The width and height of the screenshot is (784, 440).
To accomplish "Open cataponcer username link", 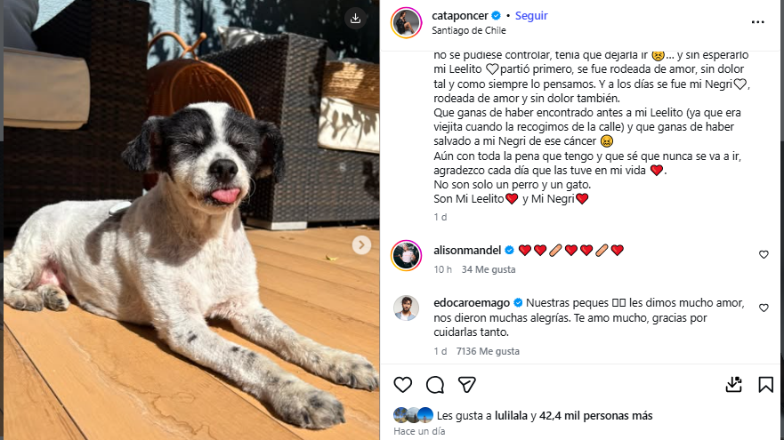I will pyautogui.click(x=460, y=16).
